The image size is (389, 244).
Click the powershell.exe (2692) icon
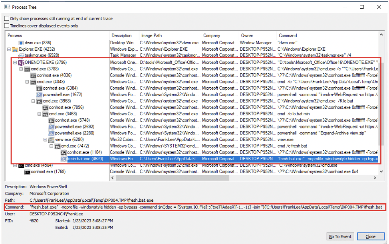[52, 127]
